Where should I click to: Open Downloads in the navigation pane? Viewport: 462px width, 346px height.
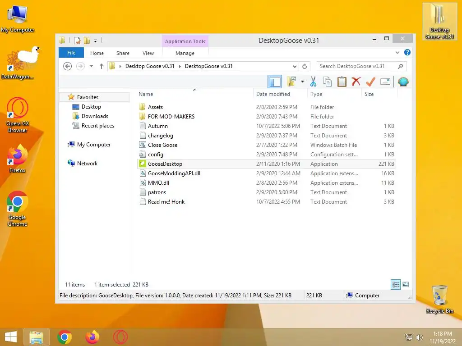pyautogui.click(x=95, y=116)
